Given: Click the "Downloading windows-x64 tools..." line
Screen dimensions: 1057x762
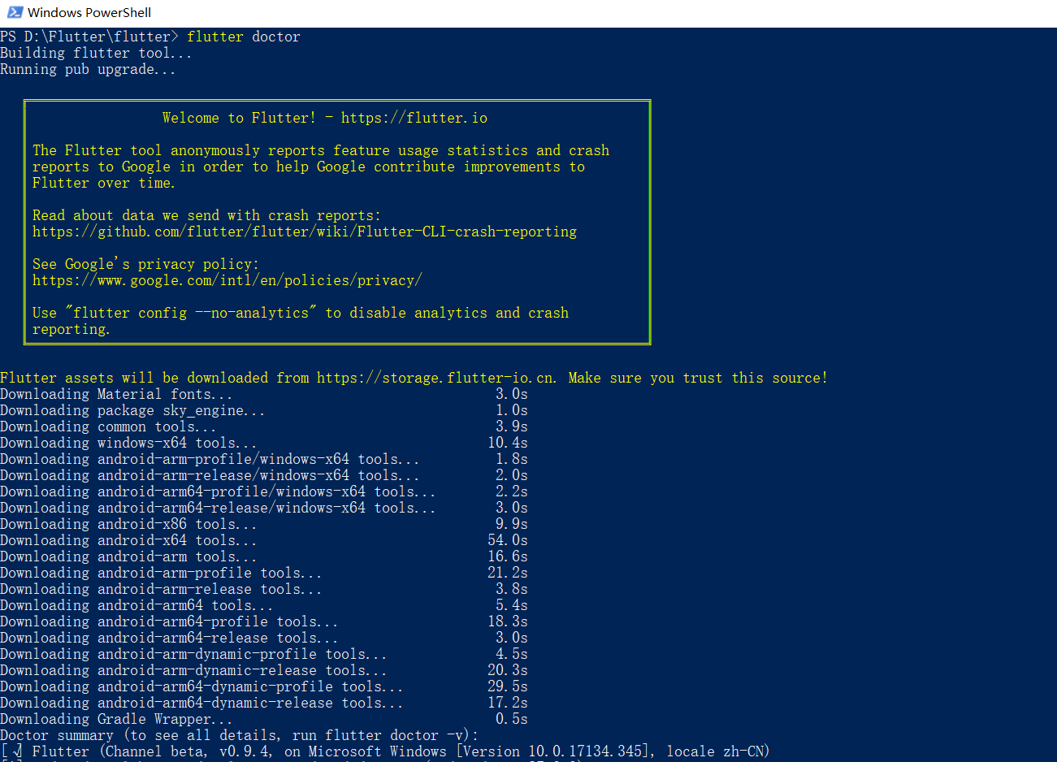Looking at the screenshot, I should 128,443.
